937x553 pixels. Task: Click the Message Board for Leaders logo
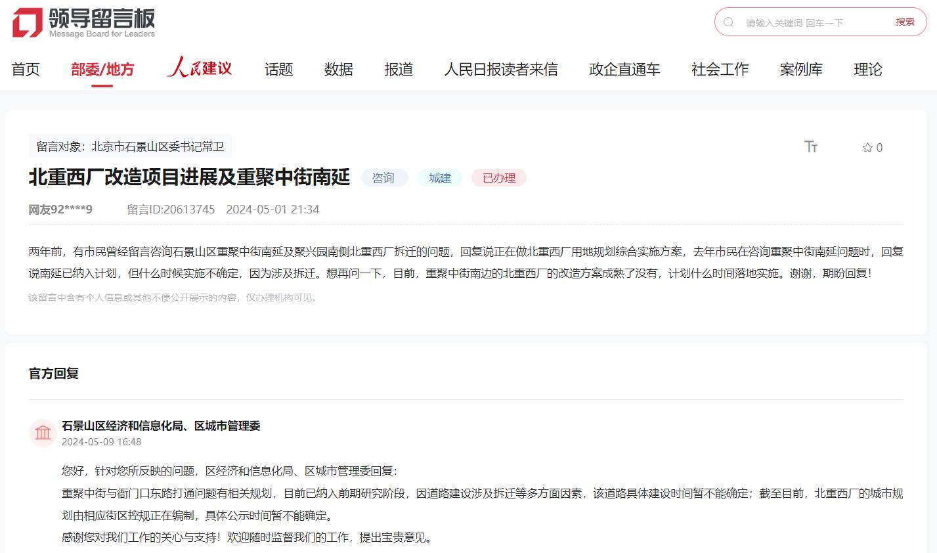[x=84, y=23]
